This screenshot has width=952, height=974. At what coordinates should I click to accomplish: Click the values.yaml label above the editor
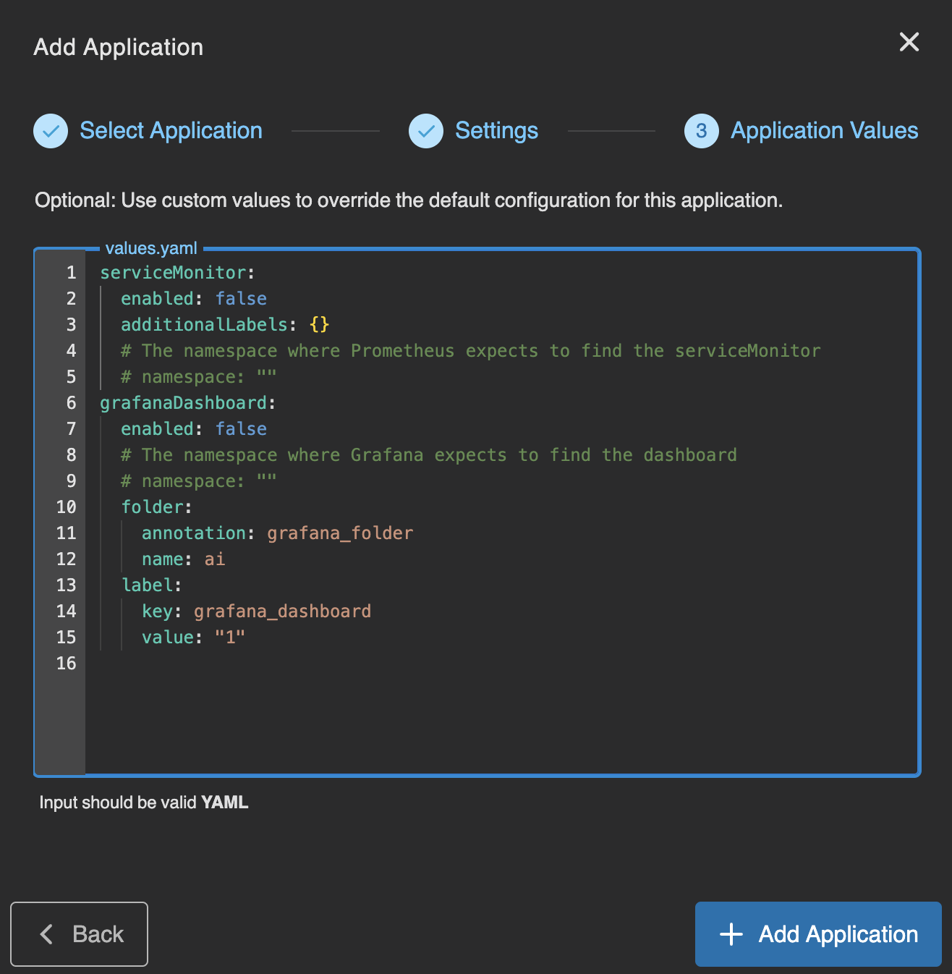click(151, 247)
